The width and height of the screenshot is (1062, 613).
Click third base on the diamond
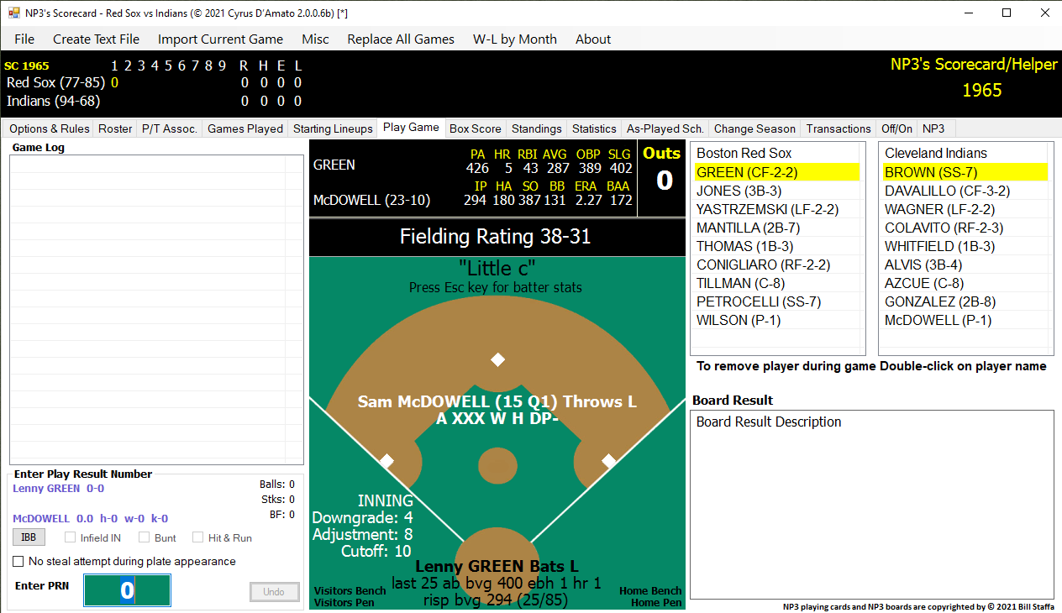point(386,461)
